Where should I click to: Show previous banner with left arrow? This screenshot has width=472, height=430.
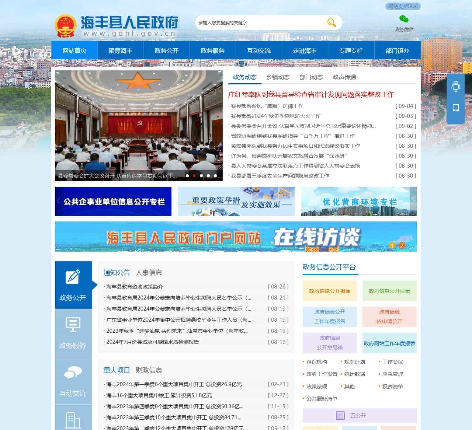pos(59,201)
